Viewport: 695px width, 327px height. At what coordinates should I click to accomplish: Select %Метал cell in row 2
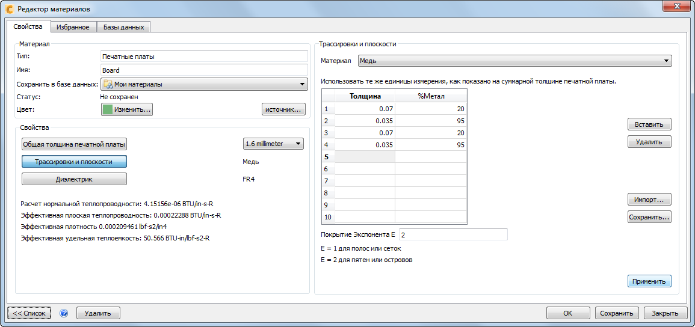pos(431,121)
